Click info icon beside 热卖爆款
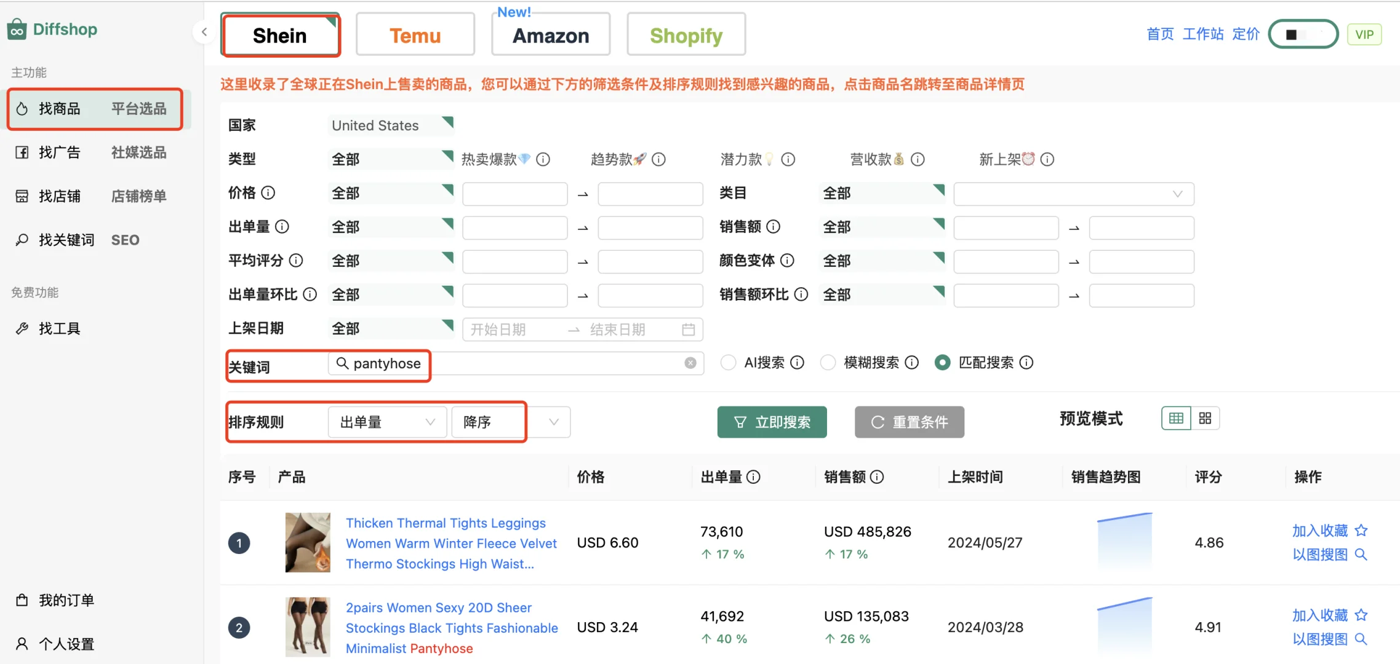Screen dimensions: 1400x664 (543, 160)
